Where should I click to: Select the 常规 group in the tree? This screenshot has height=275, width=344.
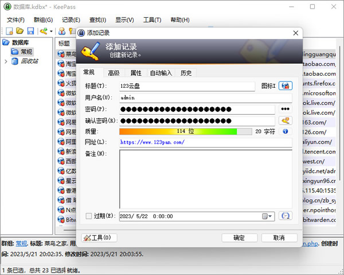(26, 52)
